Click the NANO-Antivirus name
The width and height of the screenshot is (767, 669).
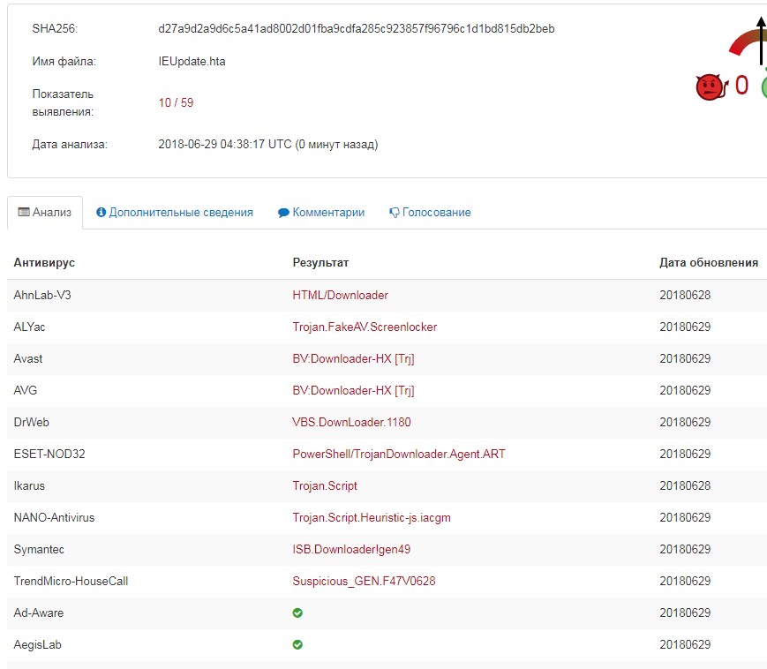[x=54, y=517]
